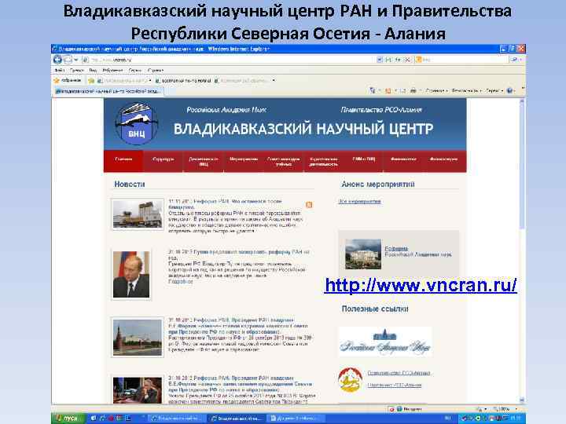The image size is (566, 424).
Task: Click the ВНЦ logo emblem
Action: pos(137,123)
